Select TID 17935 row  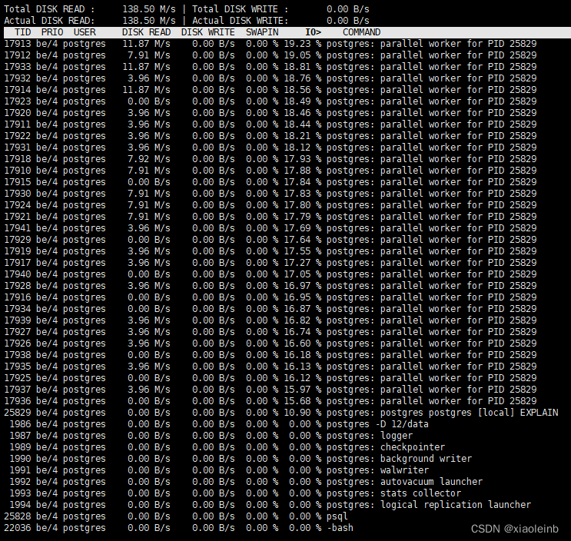pos(271,367)
